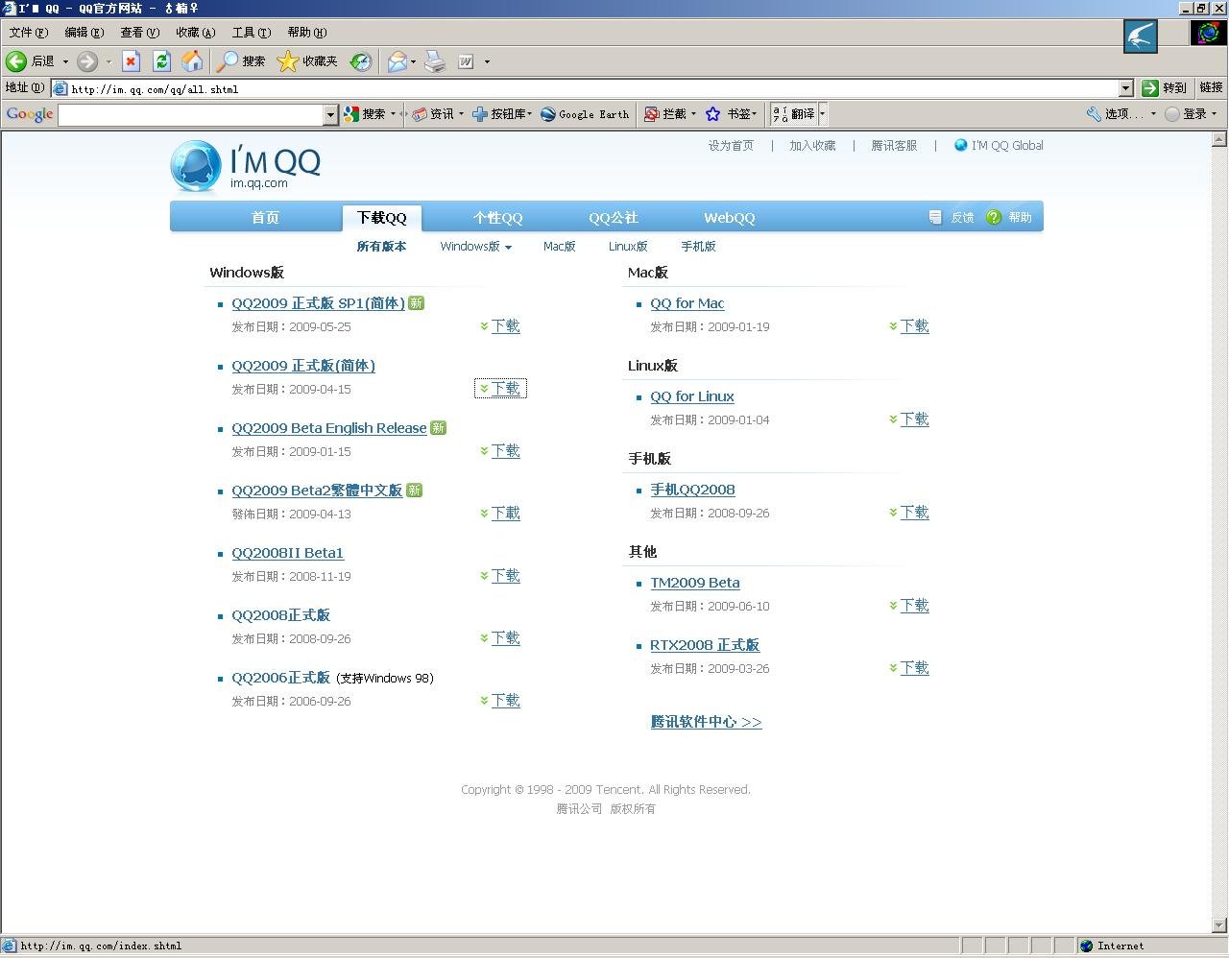The image size is (1229, 958).
Task: Refresh the page with the refresh icon
Action: click(x=161, y=61)
